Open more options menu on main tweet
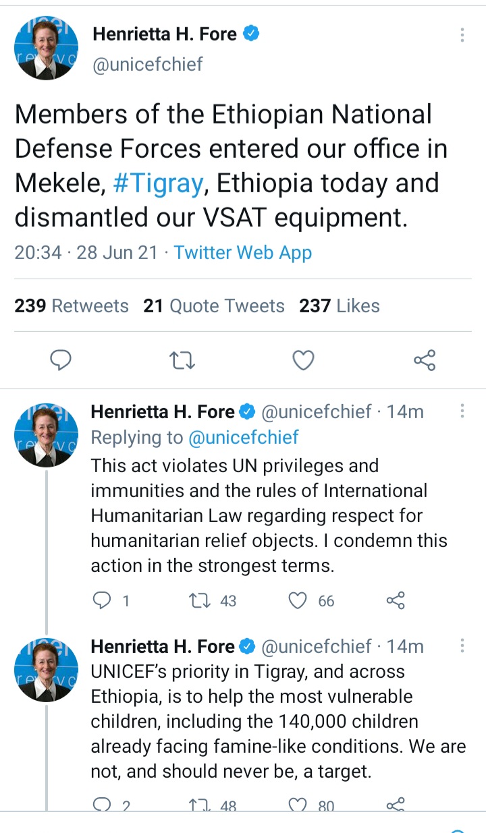The width and height of the screenshot is (486, 833). click(462, 36)
